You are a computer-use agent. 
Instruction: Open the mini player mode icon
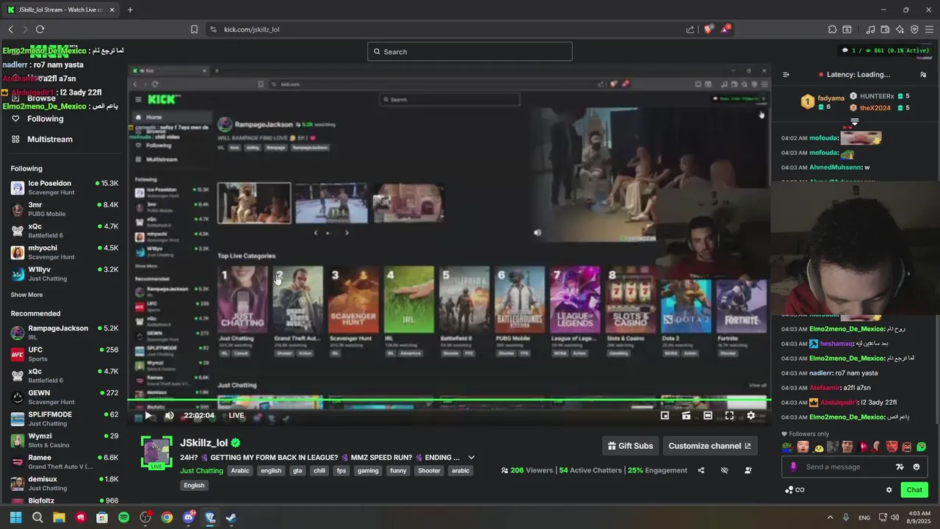coord(665,415)
